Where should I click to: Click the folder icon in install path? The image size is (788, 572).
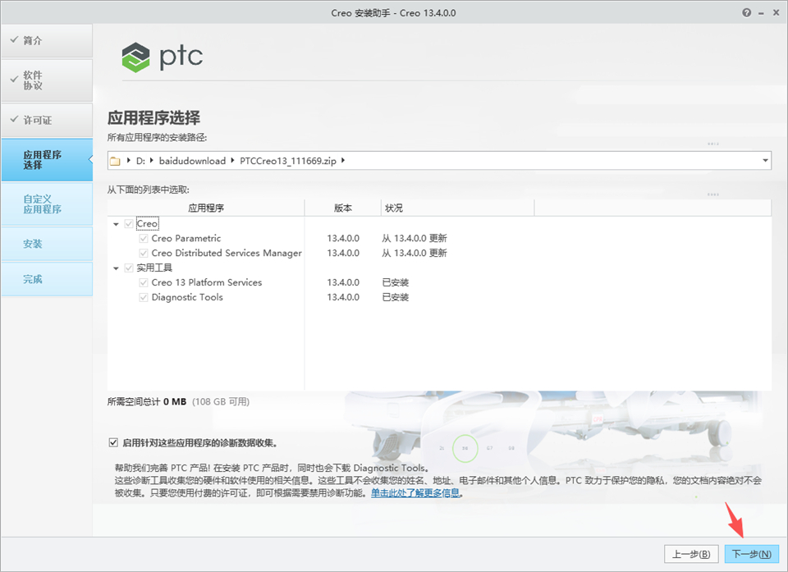tap(115, 161)
